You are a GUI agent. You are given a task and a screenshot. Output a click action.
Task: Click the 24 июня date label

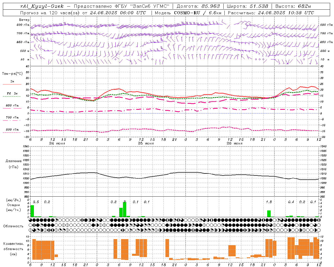[x=57, y=143]
